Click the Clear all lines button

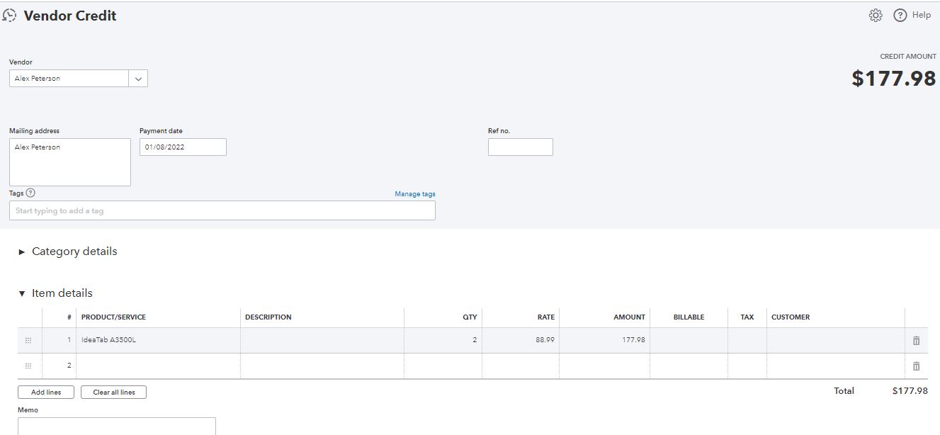tap(113, 392)
